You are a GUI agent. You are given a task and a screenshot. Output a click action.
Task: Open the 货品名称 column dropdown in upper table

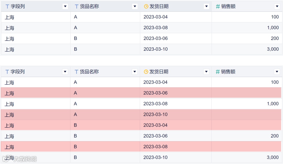pyautogui.click(x=135, y=7)
